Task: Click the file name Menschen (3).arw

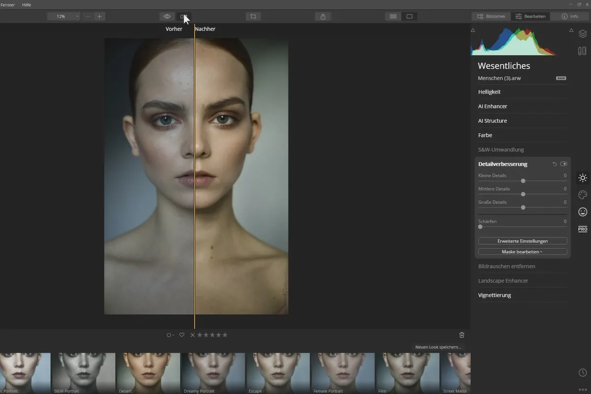Action: click(499, 78)
